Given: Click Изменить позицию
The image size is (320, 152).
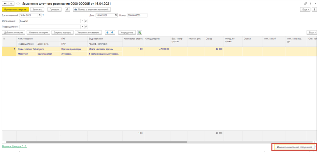Looking at the screenshot, I should [x=38, y=33].
